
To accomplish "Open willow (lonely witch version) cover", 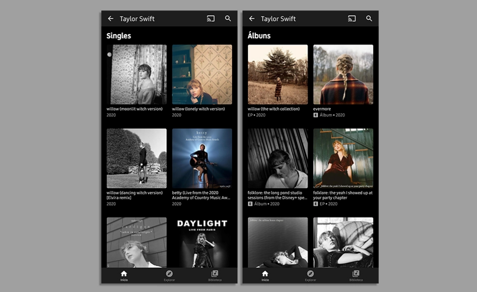I will click(202, 74).
